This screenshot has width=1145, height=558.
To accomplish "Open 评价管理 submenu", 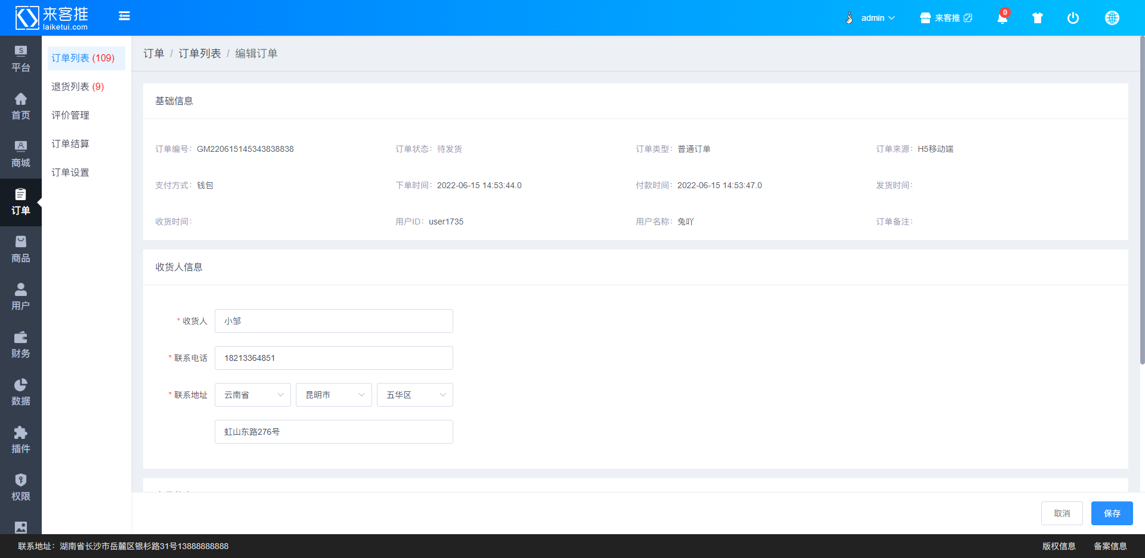I will coord(86,116).
